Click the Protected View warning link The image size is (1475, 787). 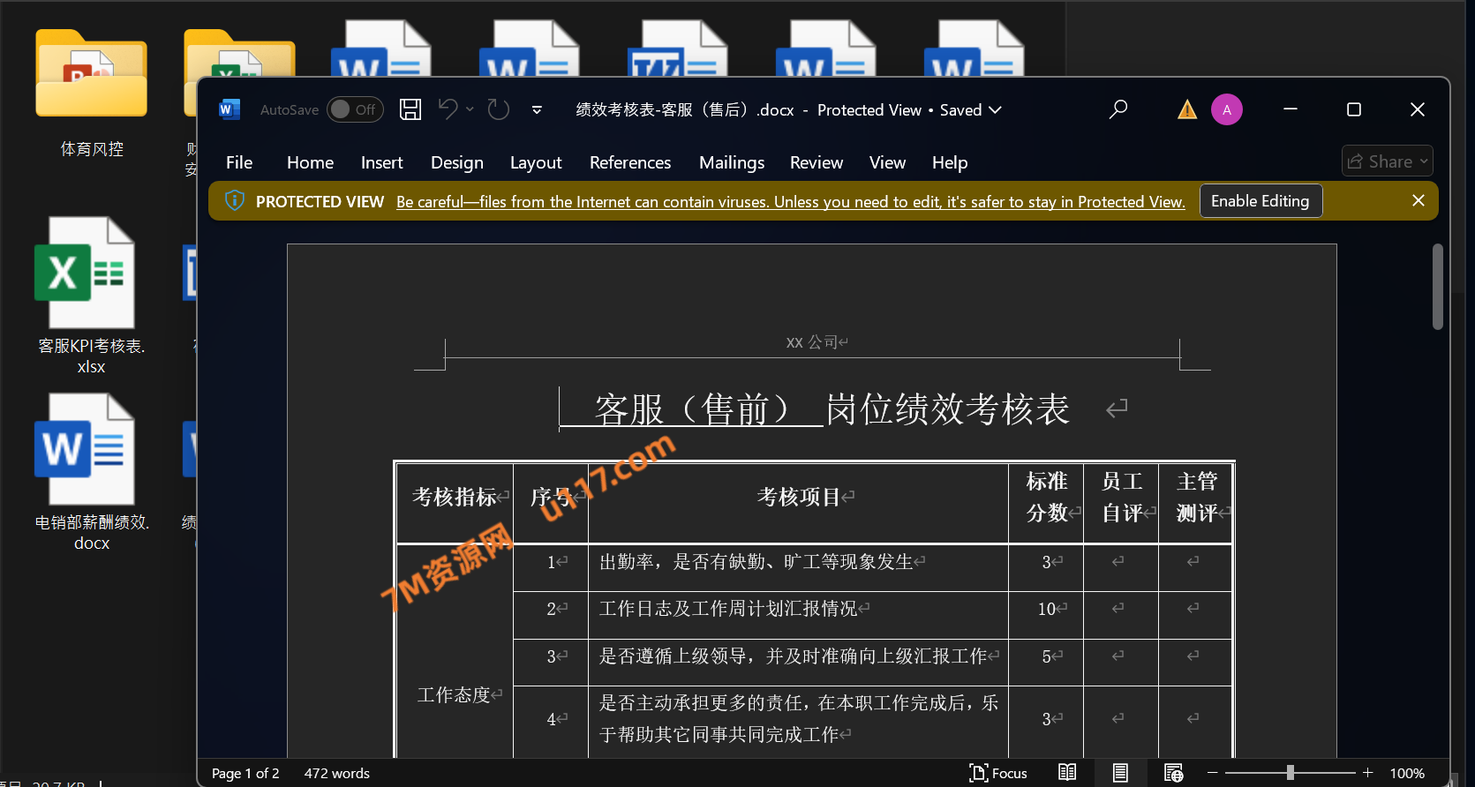click(790, 202)
